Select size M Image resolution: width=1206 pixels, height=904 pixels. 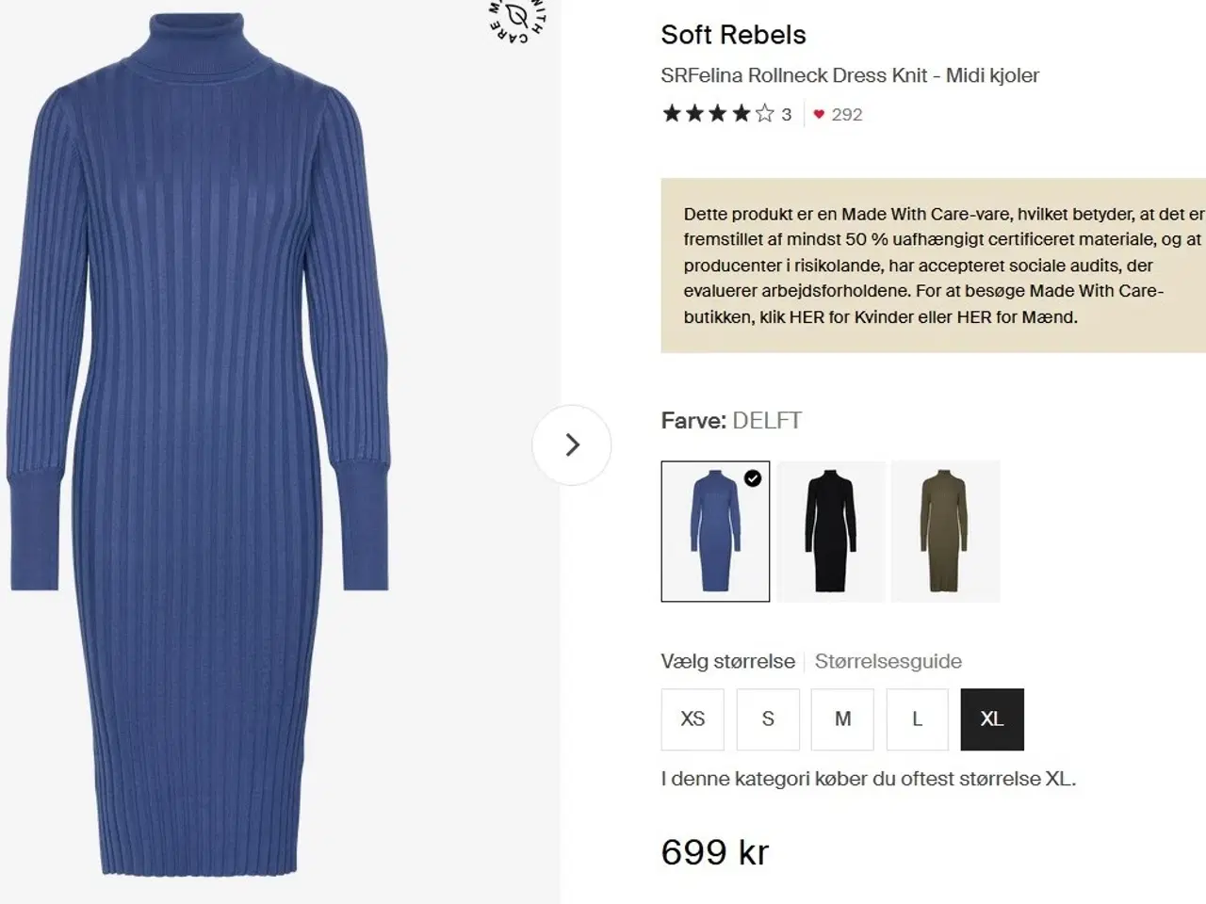(x=842, y=719)
